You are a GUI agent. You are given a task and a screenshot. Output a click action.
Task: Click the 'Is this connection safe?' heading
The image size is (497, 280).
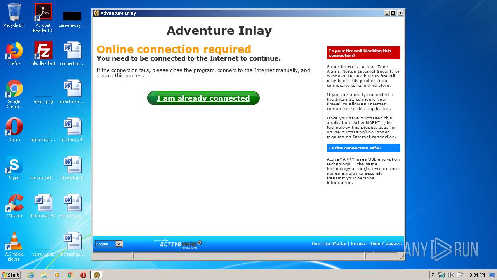click(363, 148)
